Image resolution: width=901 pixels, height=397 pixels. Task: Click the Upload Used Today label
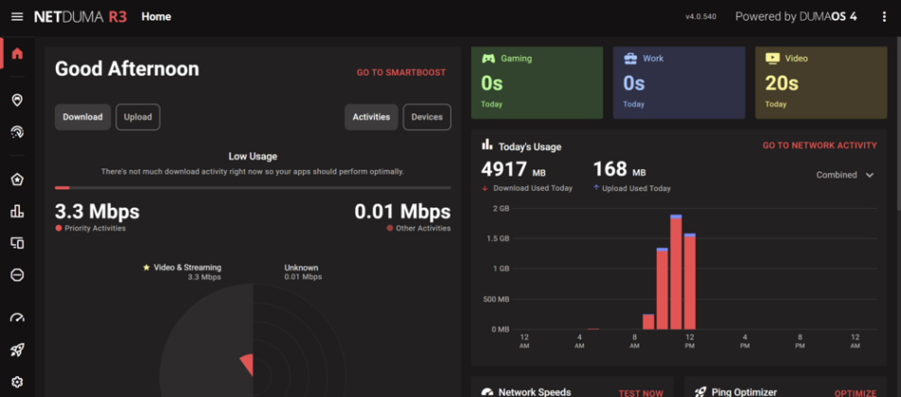631,188
